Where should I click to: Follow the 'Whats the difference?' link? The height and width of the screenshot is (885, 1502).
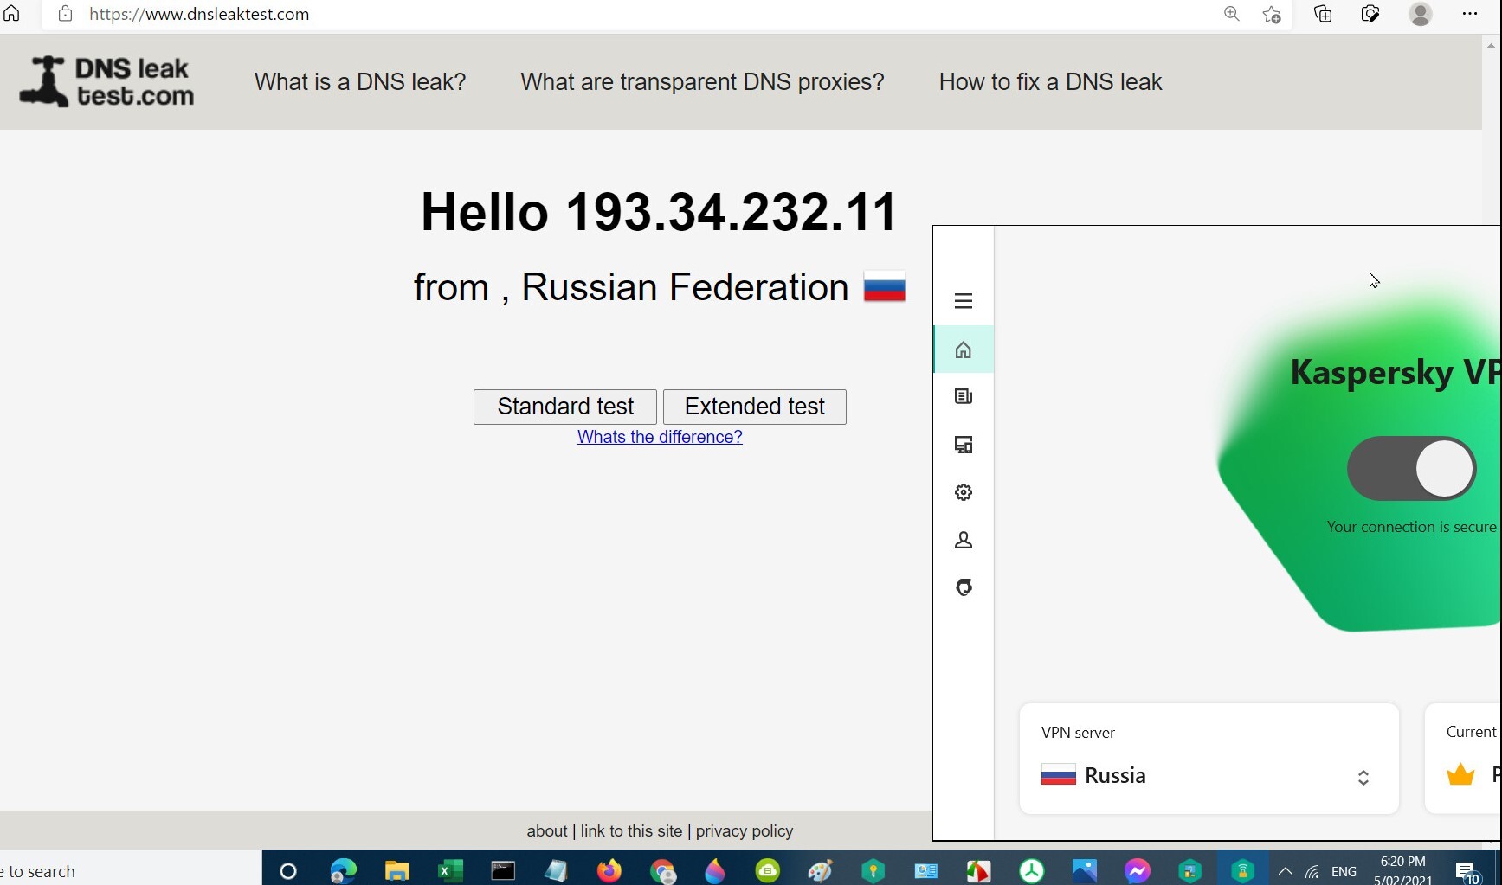[x=660, y=437]
